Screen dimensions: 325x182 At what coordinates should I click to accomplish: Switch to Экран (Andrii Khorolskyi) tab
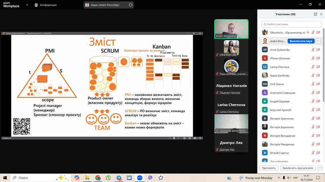point(109,5)
